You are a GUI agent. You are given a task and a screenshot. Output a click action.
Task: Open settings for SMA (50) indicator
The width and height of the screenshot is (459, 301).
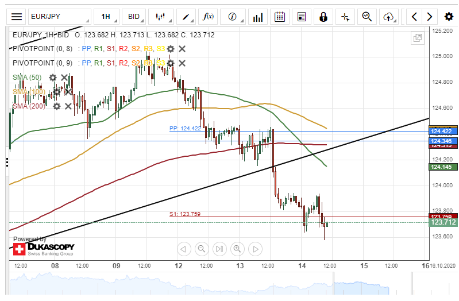(53, 78)
